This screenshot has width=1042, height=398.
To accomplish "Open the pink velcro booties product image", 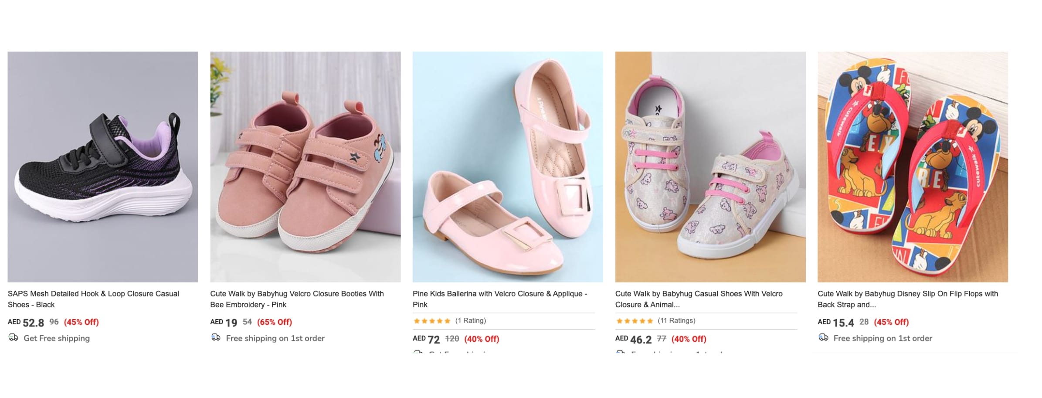I will [305, 167].
